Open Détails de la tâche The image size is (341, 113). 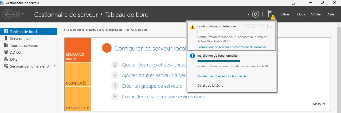[x=210, y=86]
